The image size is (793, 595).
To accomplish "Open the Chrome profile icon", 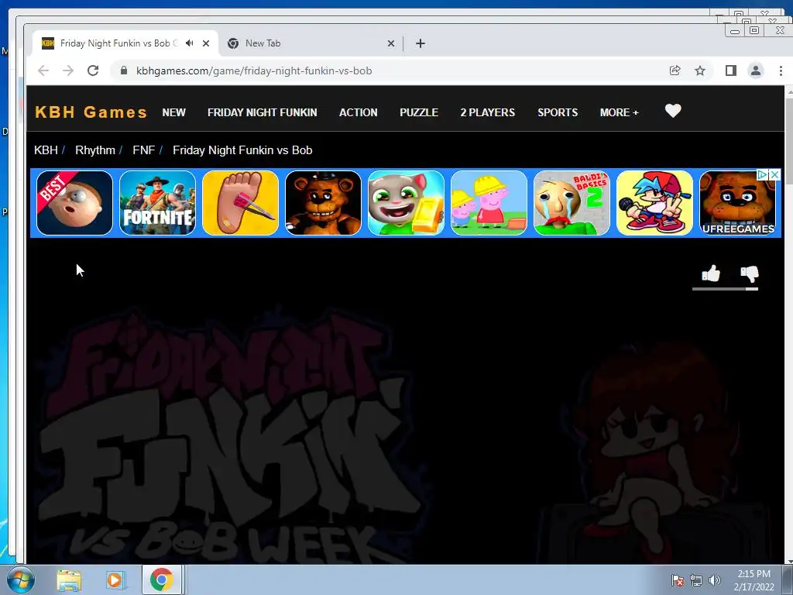I will coord(756,71).
